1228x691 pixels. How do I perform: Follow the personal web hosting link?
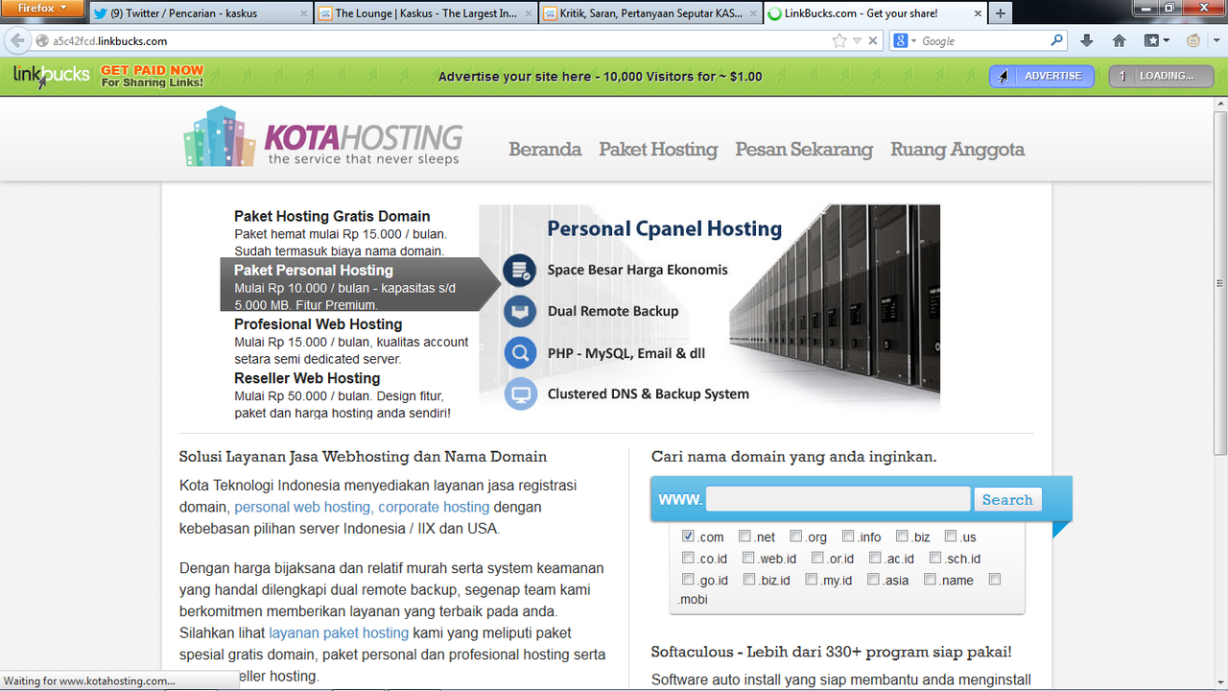click(302, 507)
